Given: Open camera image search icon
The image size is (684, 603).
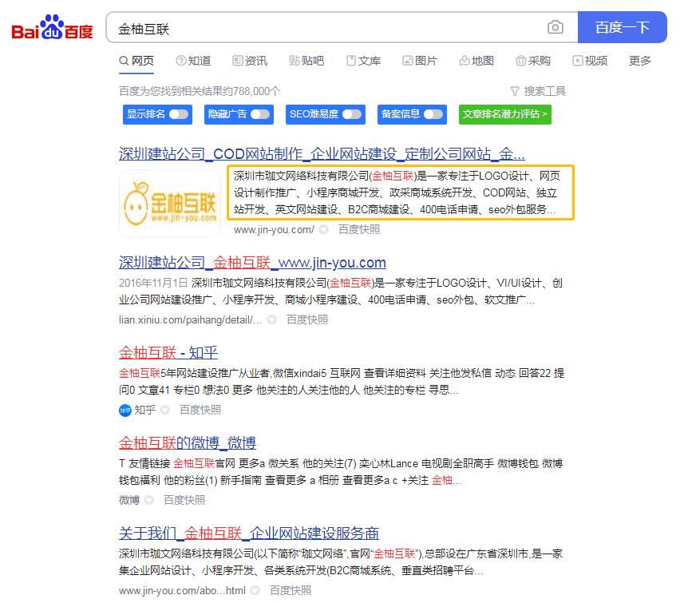Looking at the screenshot, I should [x=555, y=27].
